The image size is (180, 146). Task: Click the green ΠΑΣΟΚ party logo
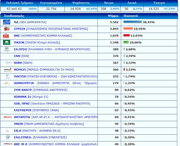6,42
